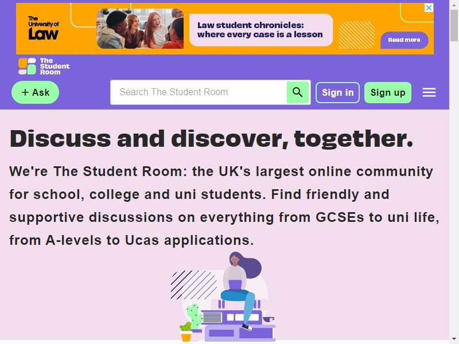Click the magnifying glass search icon
459x344 pixels.
298,92
